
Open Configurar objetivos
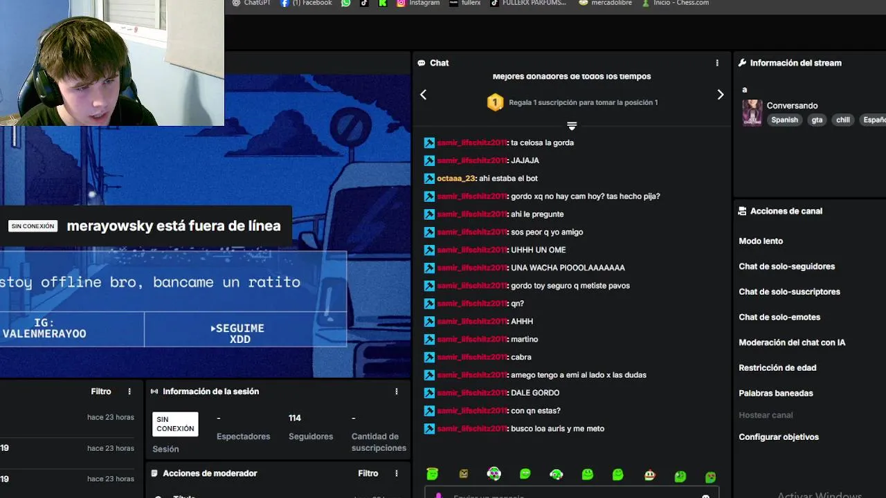[779, 437]
